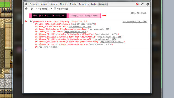Enable the Preserve log checkbox

tap(55, 8)
